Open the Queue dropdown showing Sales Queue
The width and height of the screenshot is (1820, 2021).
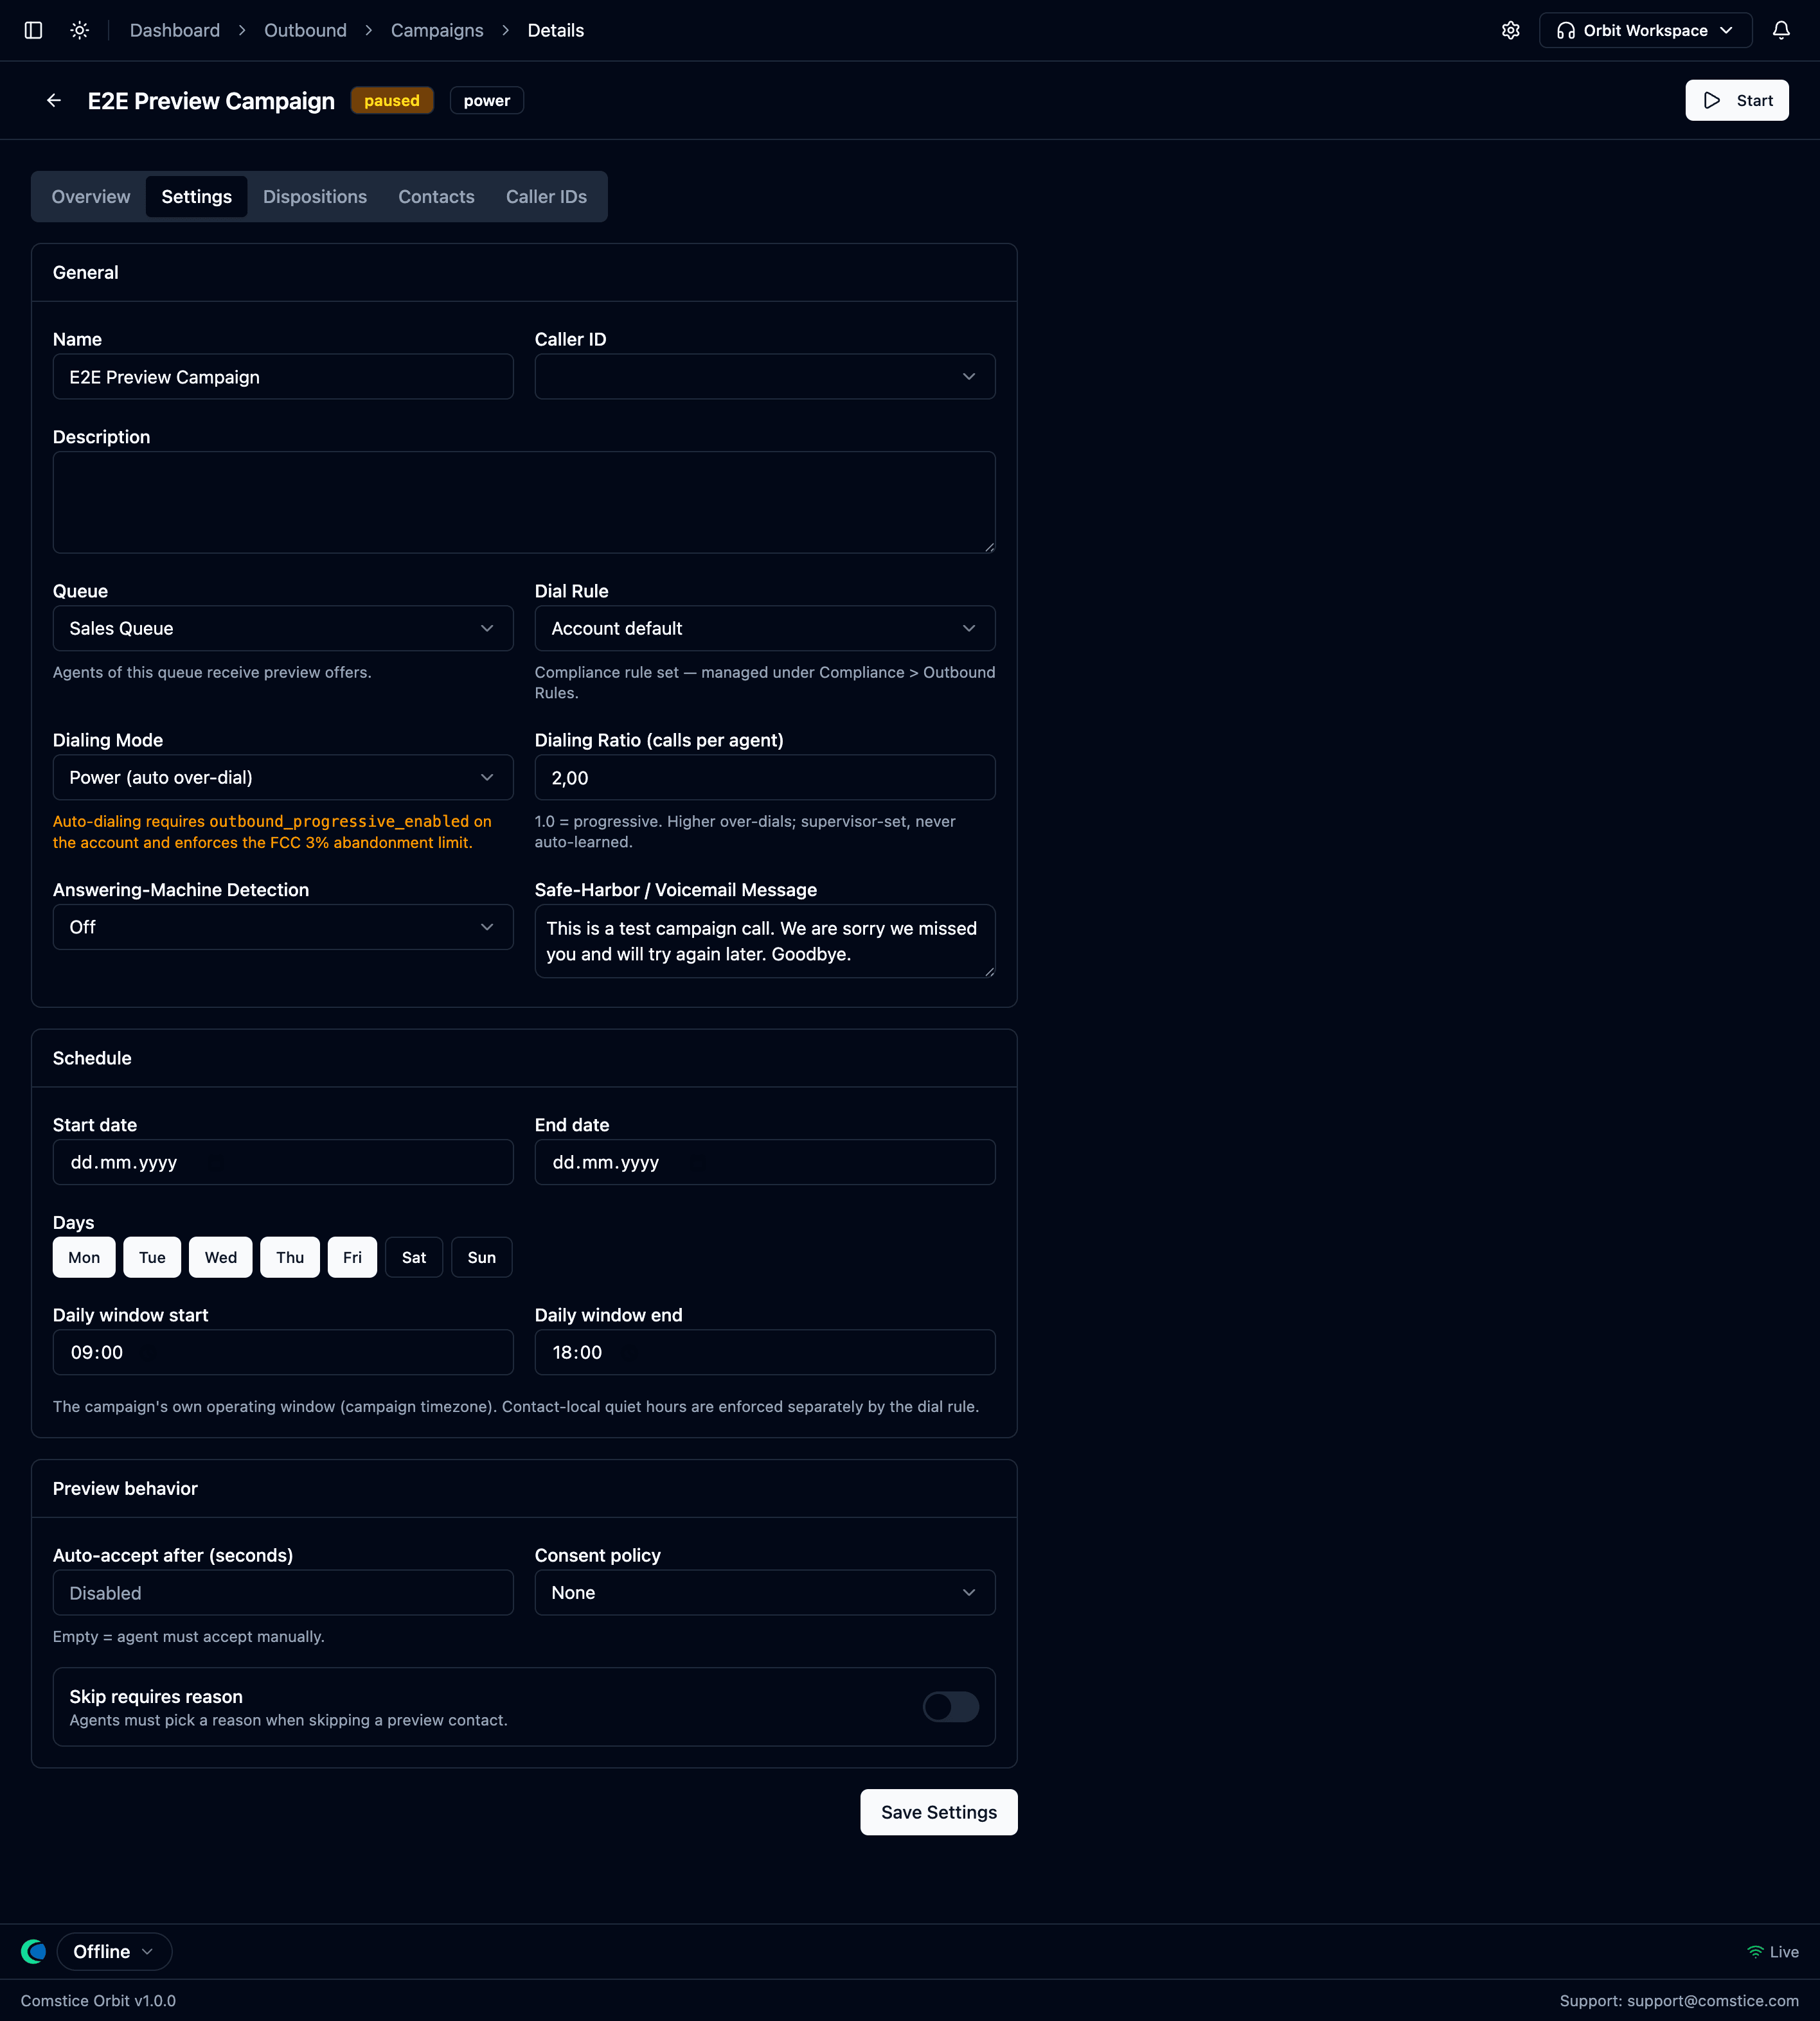click(x=283, y=629)
